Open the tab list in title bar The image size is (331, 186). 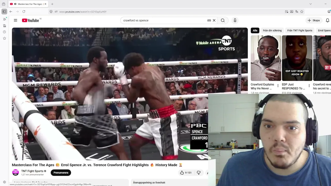coord(4,4)
